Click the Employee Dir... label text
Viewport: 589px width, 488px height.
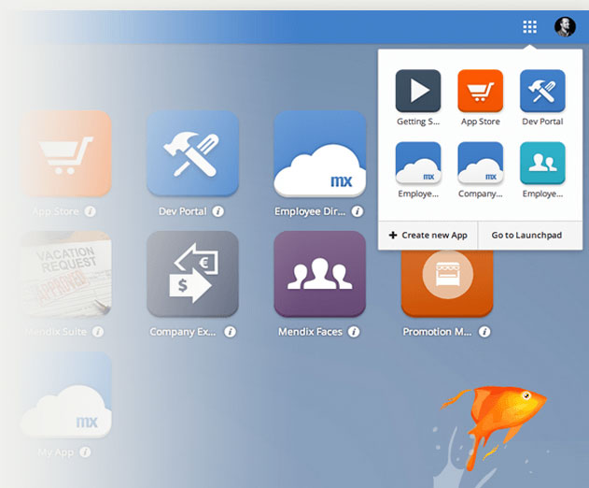310,211
